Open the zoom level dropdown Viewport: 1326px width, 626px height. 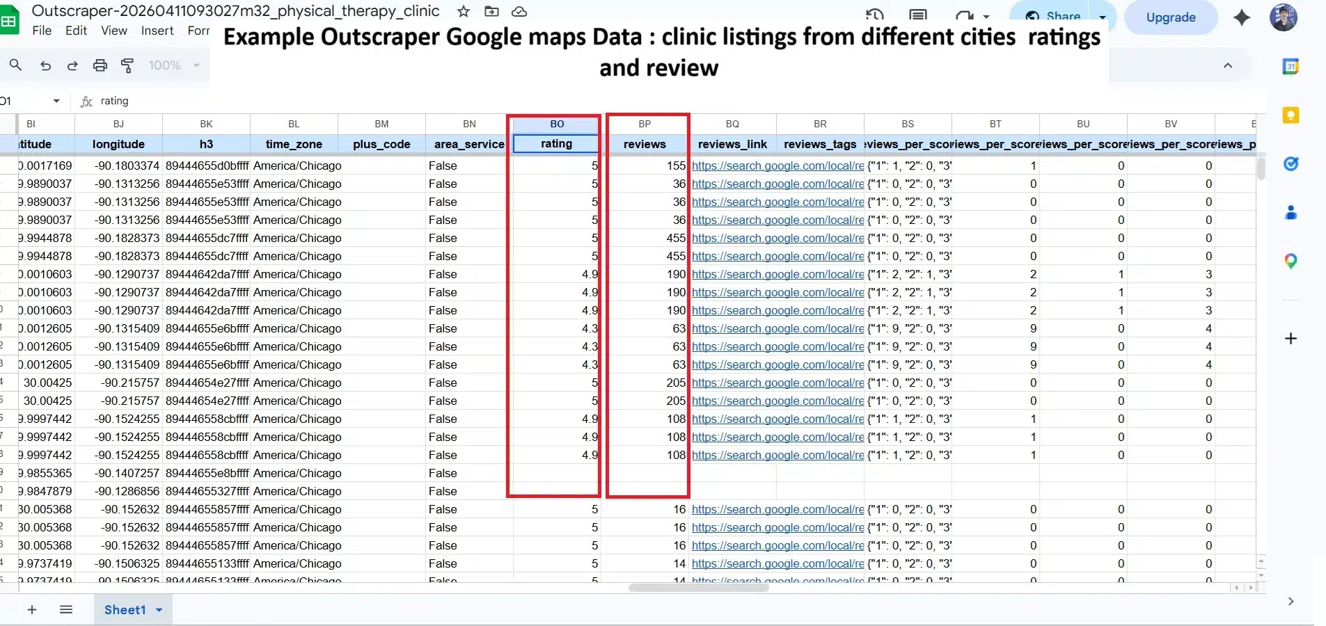tap(173, 65)
